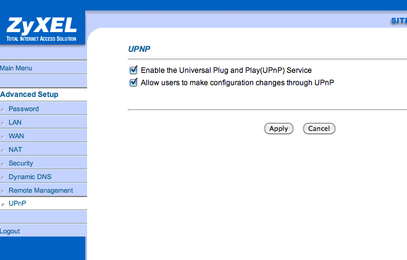The height and width of the screenshot is (260, 407).
Task: Toggle Allow users to make configuration changes checkbox
Action: pyautogui.click(x=133, y=83)
